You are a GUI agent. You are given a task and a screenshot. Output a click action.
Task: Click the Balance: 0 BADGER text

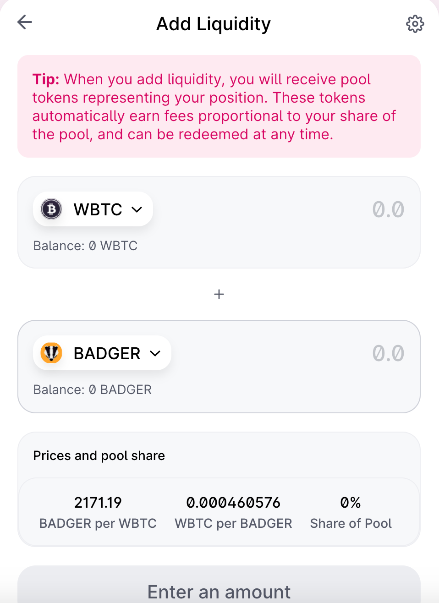click(x=93, y=389)
